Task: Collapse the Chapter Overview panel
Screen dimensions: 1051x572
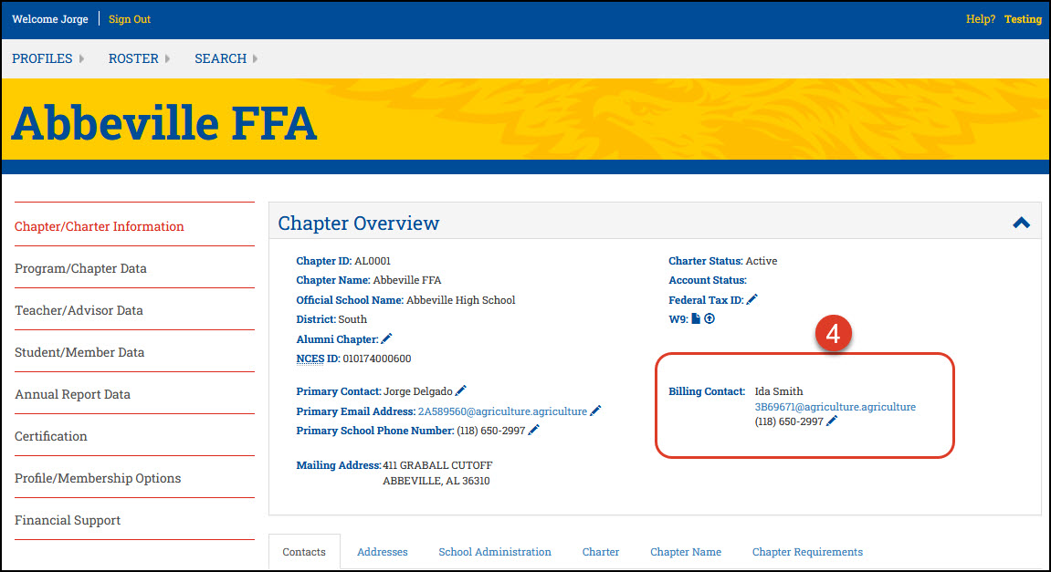Action: coord(1020,222)
